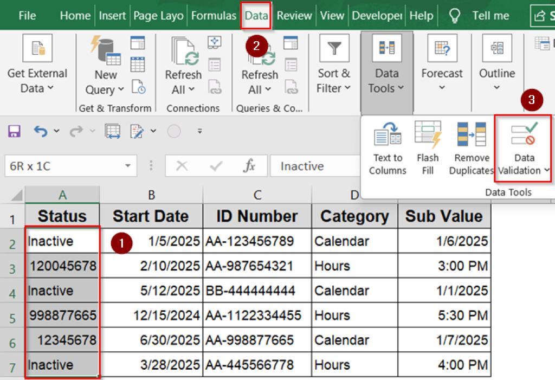Image resolution: width=555 pixels, height=380 pixels.
Task: Click the File menu button
Action: (x=27, y=16)
